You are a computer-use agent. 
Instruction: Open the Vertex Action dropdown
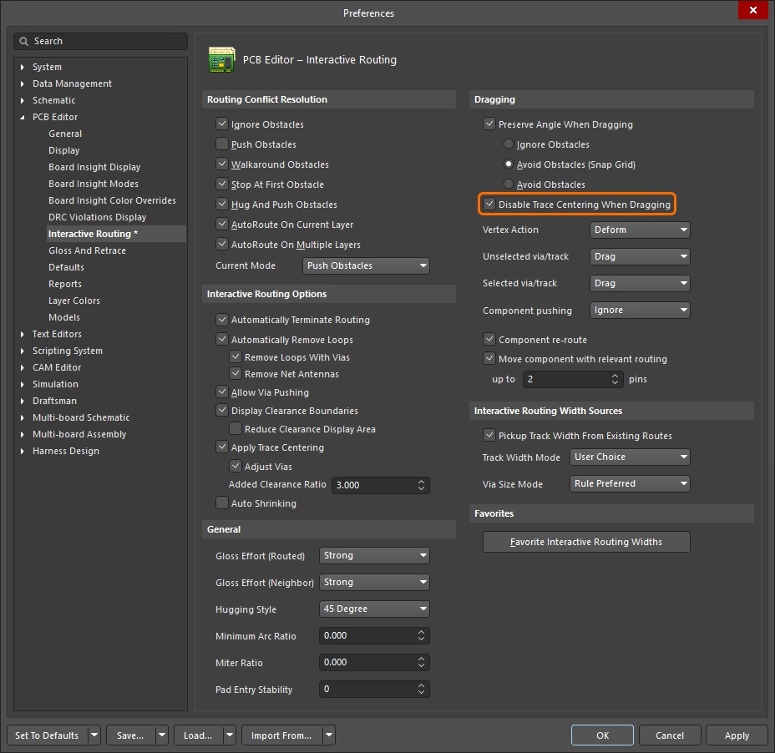pos(640,230)
